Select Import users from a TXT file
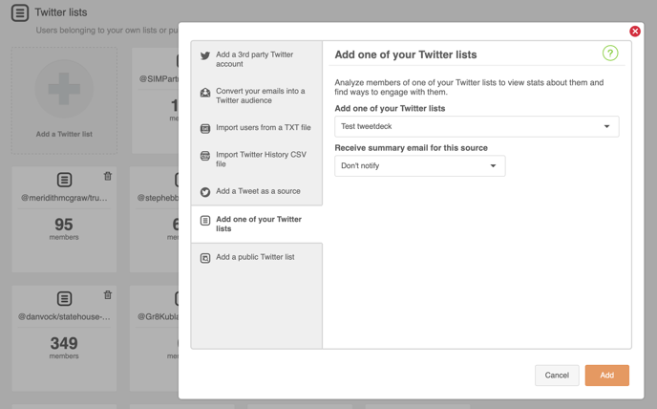657x409 pixels. click(x=257, y=127)
